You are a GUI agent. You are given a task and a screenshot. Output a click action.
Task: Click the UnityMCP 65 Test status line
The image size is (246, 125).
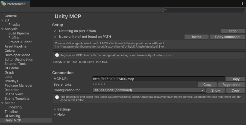click(x=80, y=62)
